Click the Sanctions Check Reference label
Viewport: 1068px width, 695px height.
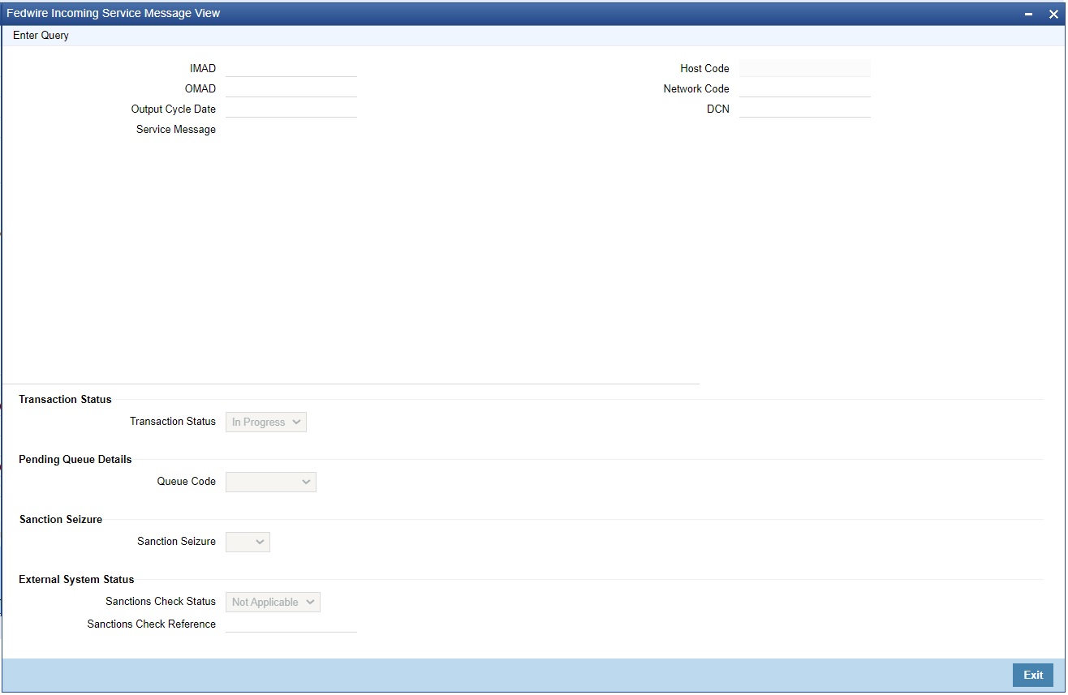tap(152, 624)
